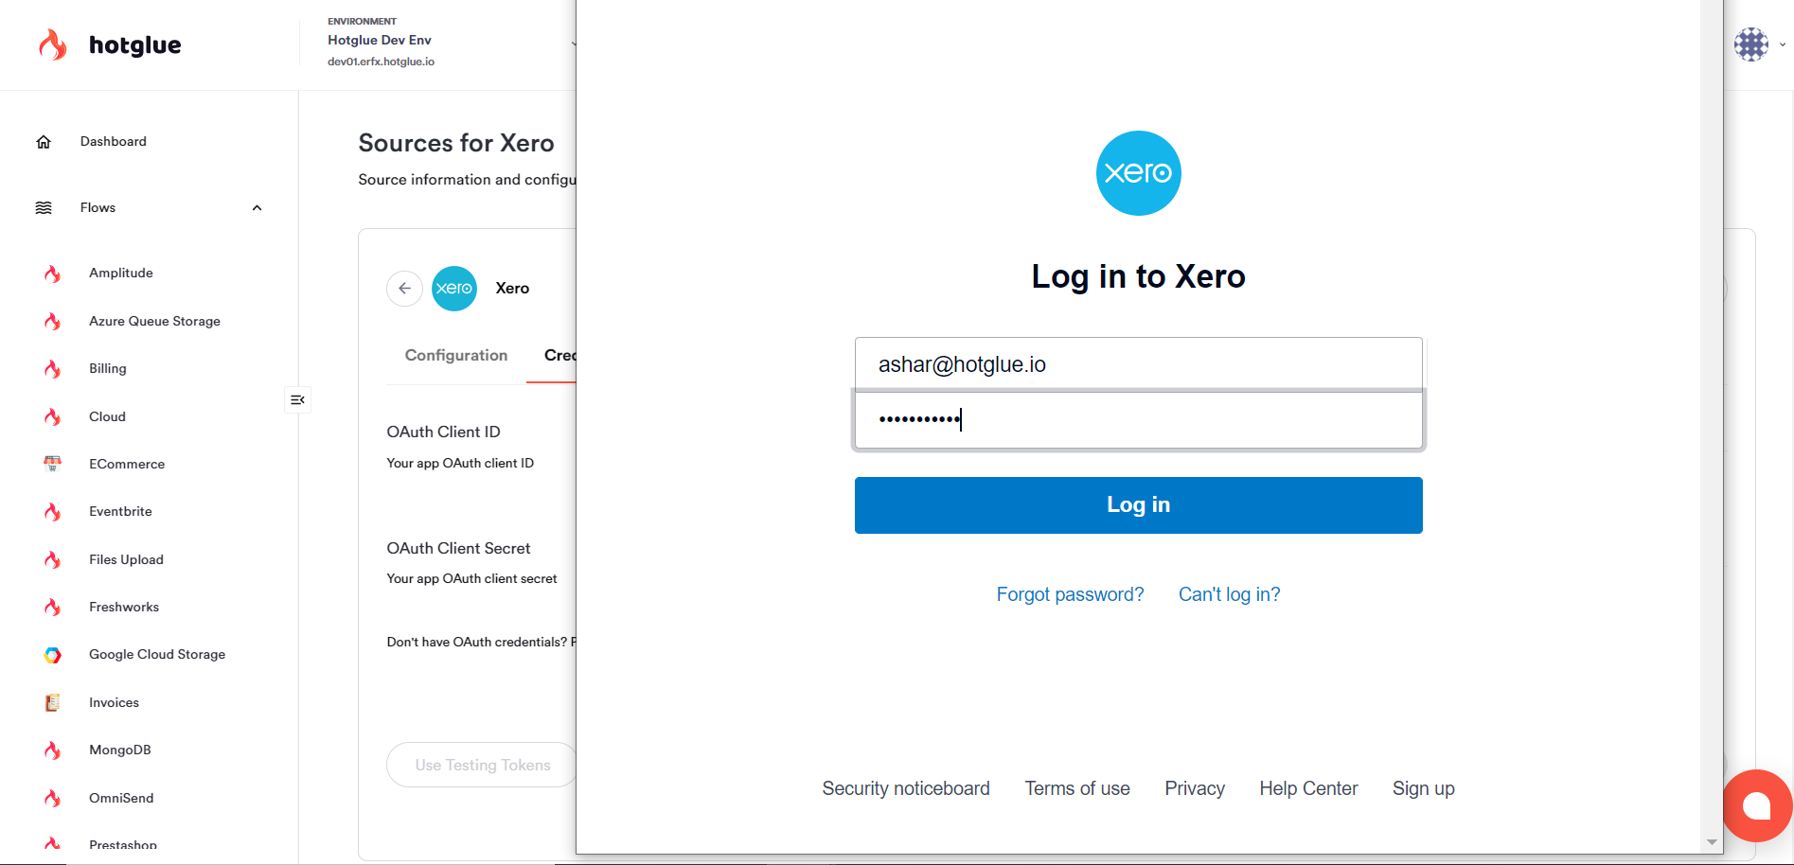Open the ECommerce flow entry
This screenshot has height=865, width=1794.
[127, 465]
